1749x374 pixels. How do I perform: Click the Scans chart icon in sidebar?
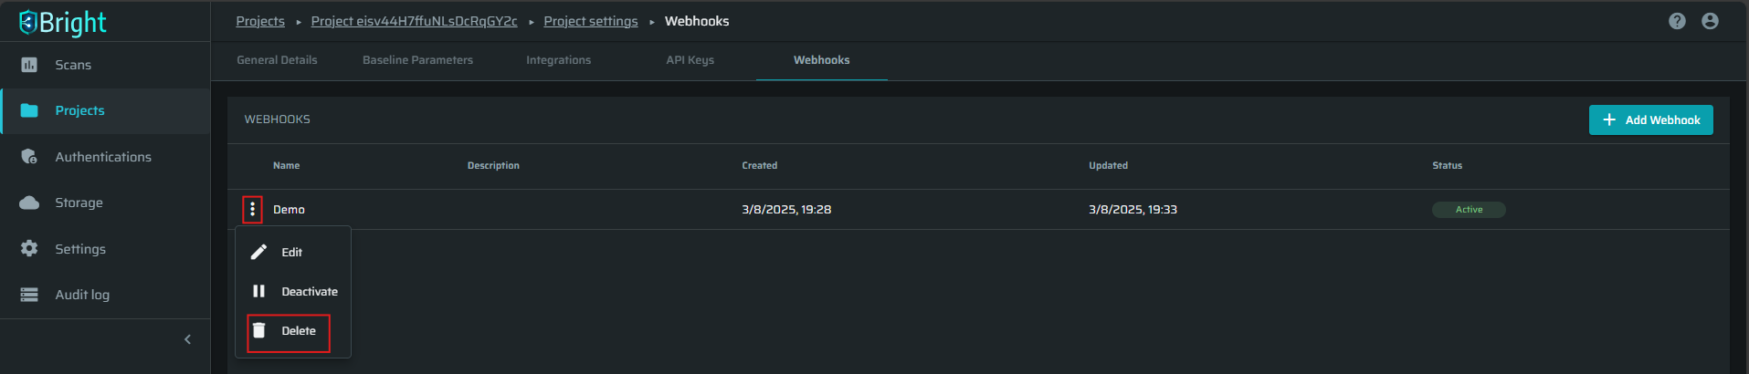tap(29, 65)
